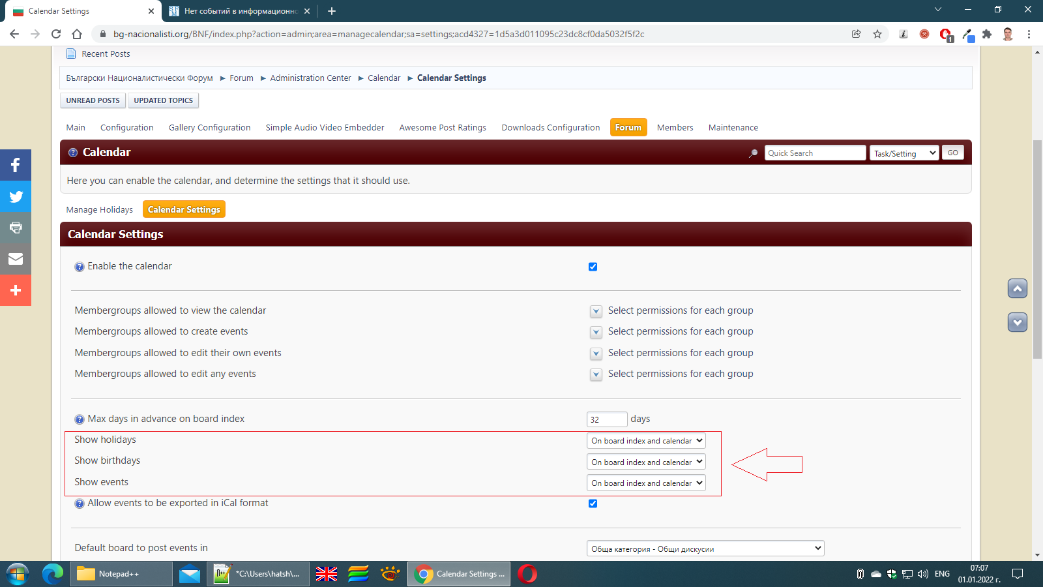The image size is (1043, 587).
Task: Toggle Enable the calendar checkbox
Action: click(593, 267)
